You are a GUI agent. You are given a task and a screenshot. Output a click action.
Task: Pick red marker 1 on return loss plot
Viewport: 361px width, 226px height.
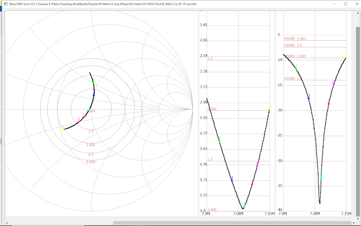coord(328,104)
